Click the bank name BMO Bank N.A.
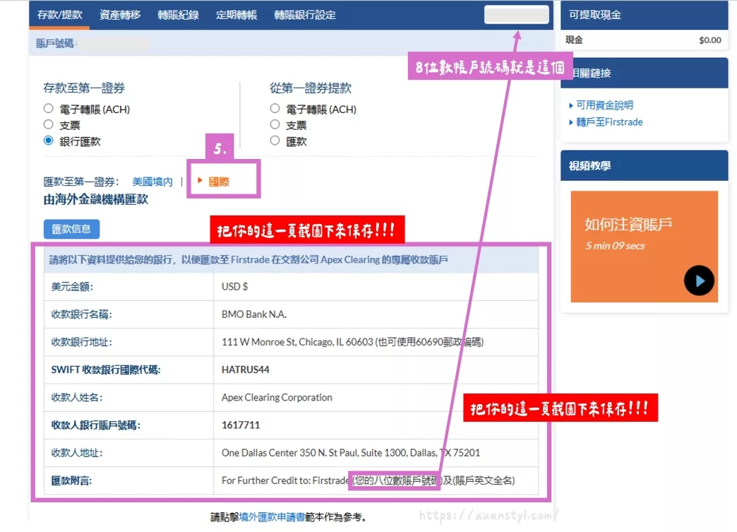 tap(254, 314)
